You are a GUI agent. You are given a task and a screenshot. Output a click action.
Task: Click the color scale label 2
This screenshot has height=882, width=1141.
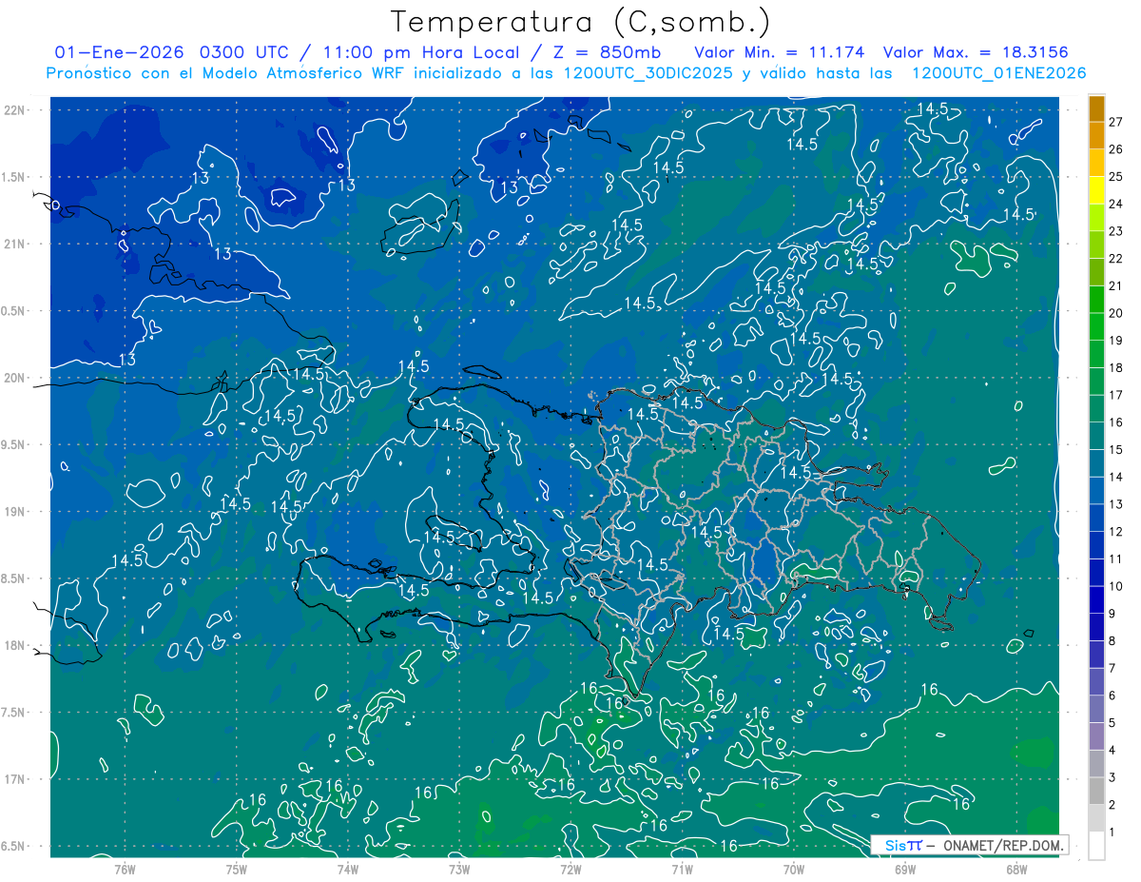(x=1113, y=806)
